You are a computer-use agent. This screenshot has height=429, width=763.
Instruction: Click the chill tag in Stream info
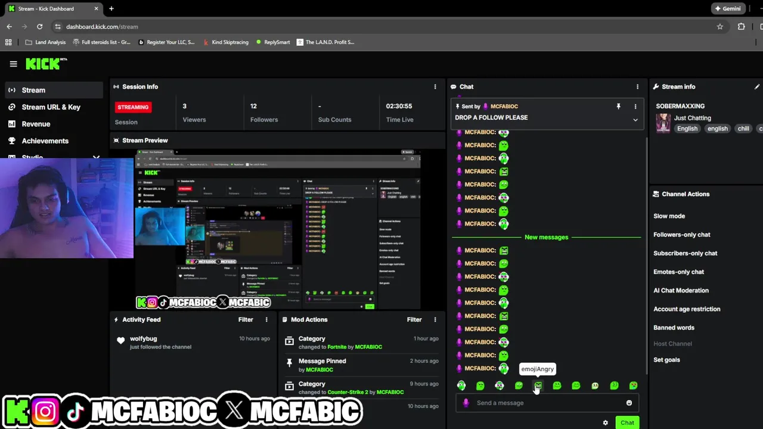tap(743, 129)
